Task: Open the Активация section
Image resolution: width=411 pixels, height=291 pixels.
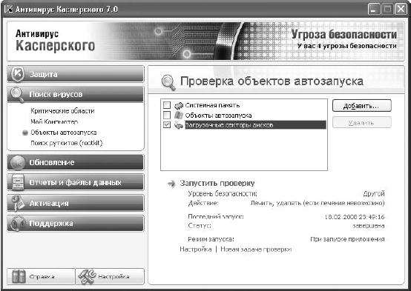Action: click(x=76, y=203)
